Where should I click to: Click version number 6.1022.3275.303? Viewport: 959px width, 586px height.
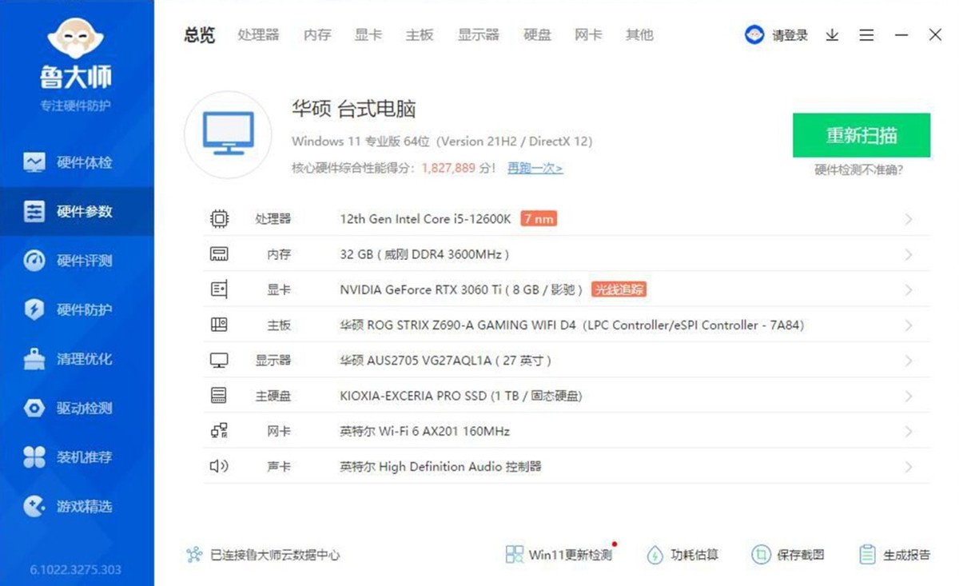point(76,570)
